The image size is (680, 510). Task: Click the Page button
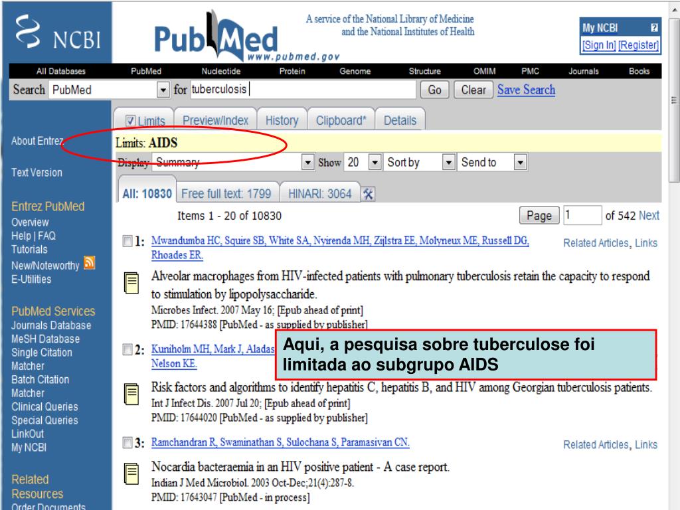coord(539,216)
